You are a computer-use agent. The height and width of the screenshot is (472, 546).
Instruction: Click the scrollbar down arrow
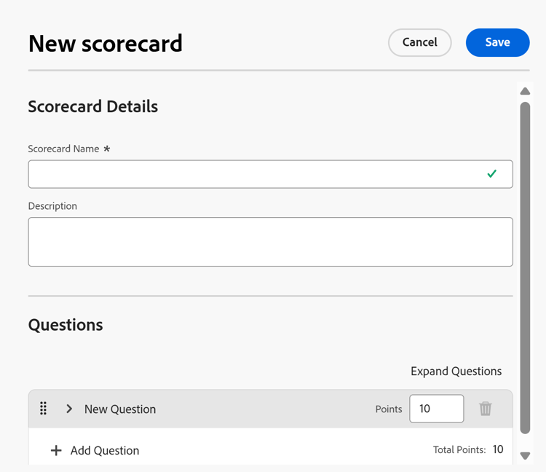(x=525, y=456)
